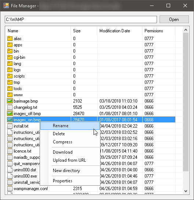Select Download in the context menu
The height and width of the screenshot is (200, 194).
[x=70, y=152]
